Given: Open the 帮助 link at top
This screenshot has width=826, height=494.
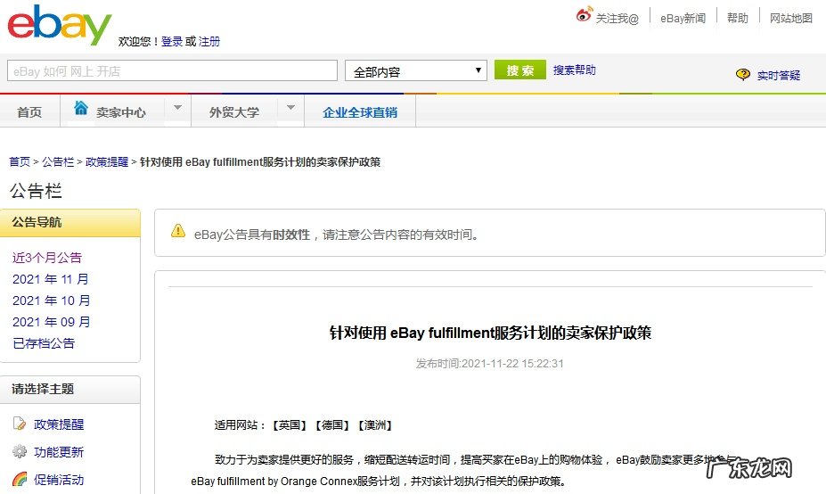Looking at the screenshot, I should tap(738, 19).
